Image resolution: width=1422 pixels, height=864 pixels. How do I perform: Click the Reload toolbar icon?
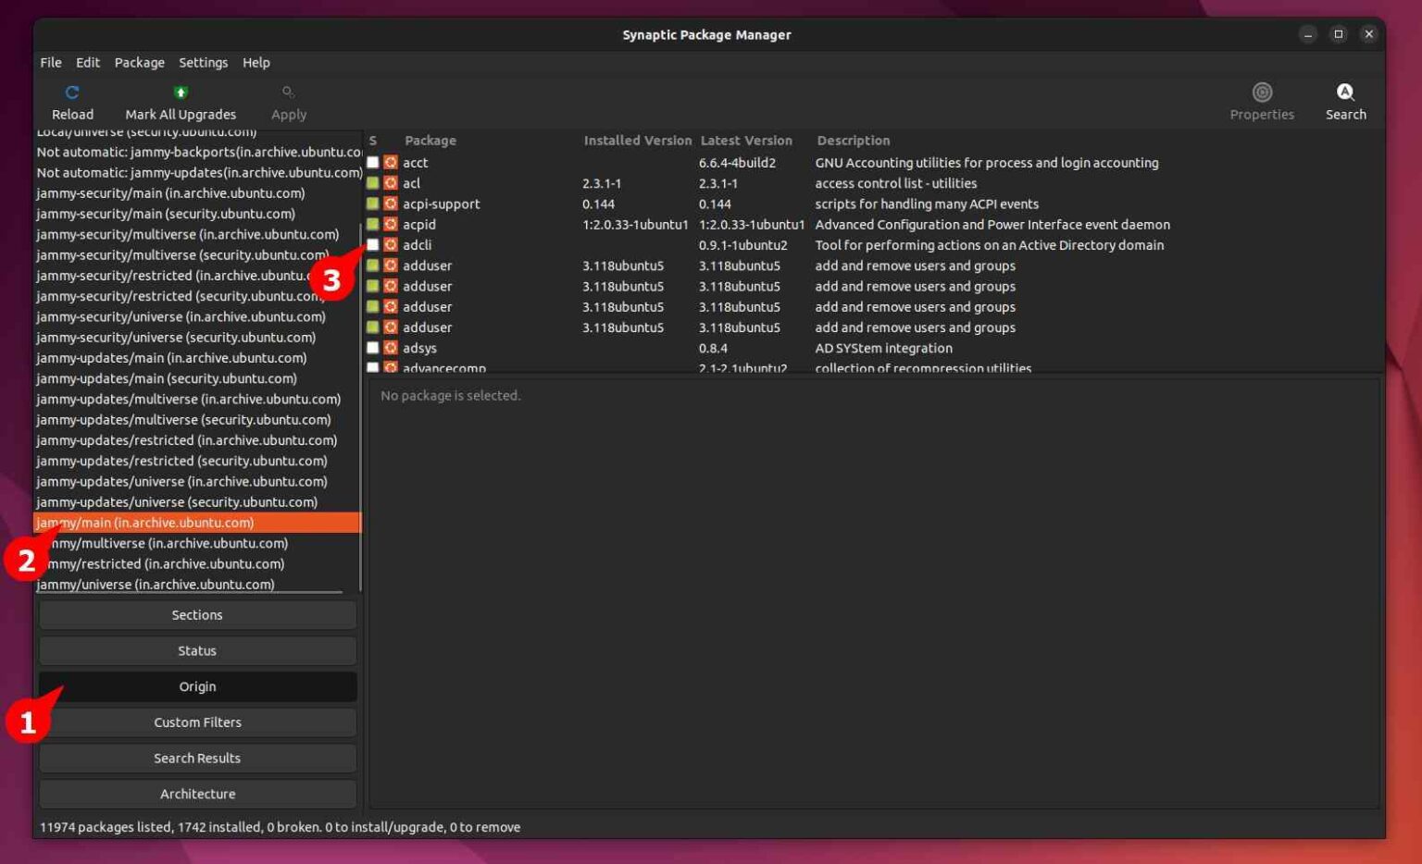[72, 93]
